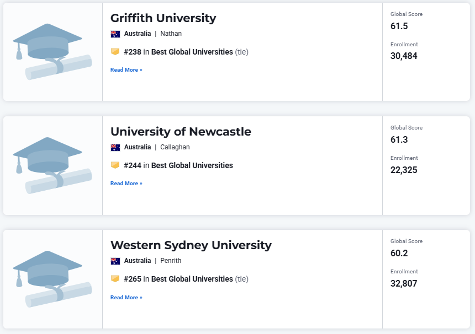Image resolution: width=475 pixels, height=334 pixels.
Task: Click the University of Newcastle graduation cap icon
Action: click(52, 165)
